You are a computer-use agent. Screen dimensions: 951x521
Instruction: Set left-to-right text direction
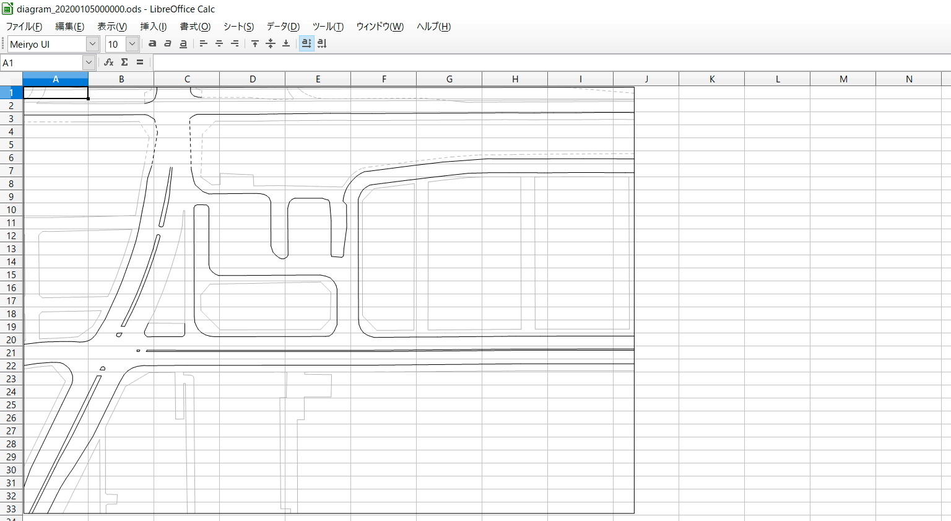pyautogui.click(x=306, y=43)
